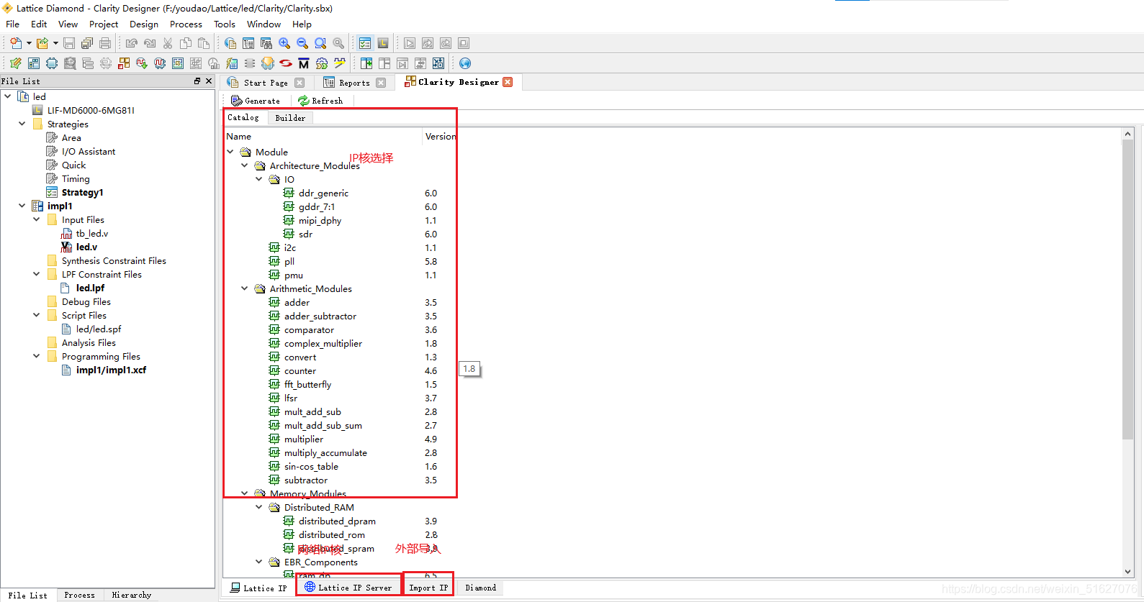Collapse the LPF Constraint Files folder

[37, 274]
